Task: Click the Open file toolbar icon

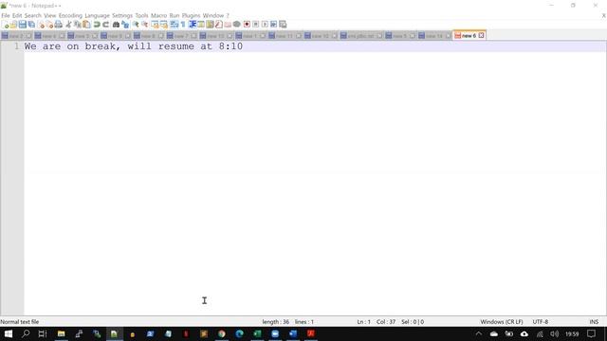Action: pyautogui.click(x=13, y=25)
